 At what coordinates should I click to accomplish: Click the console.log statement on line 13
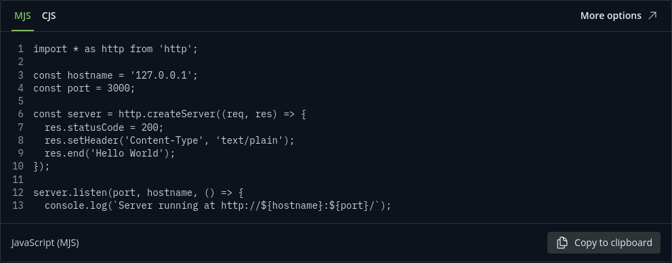(x=217, y=205)
